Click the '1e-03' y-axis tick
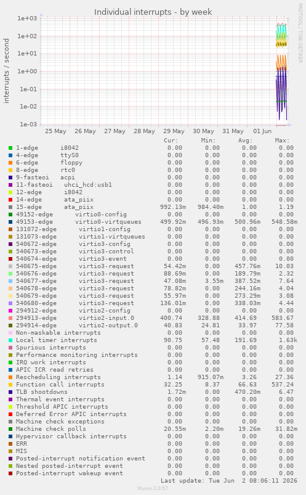 [28, 125]
